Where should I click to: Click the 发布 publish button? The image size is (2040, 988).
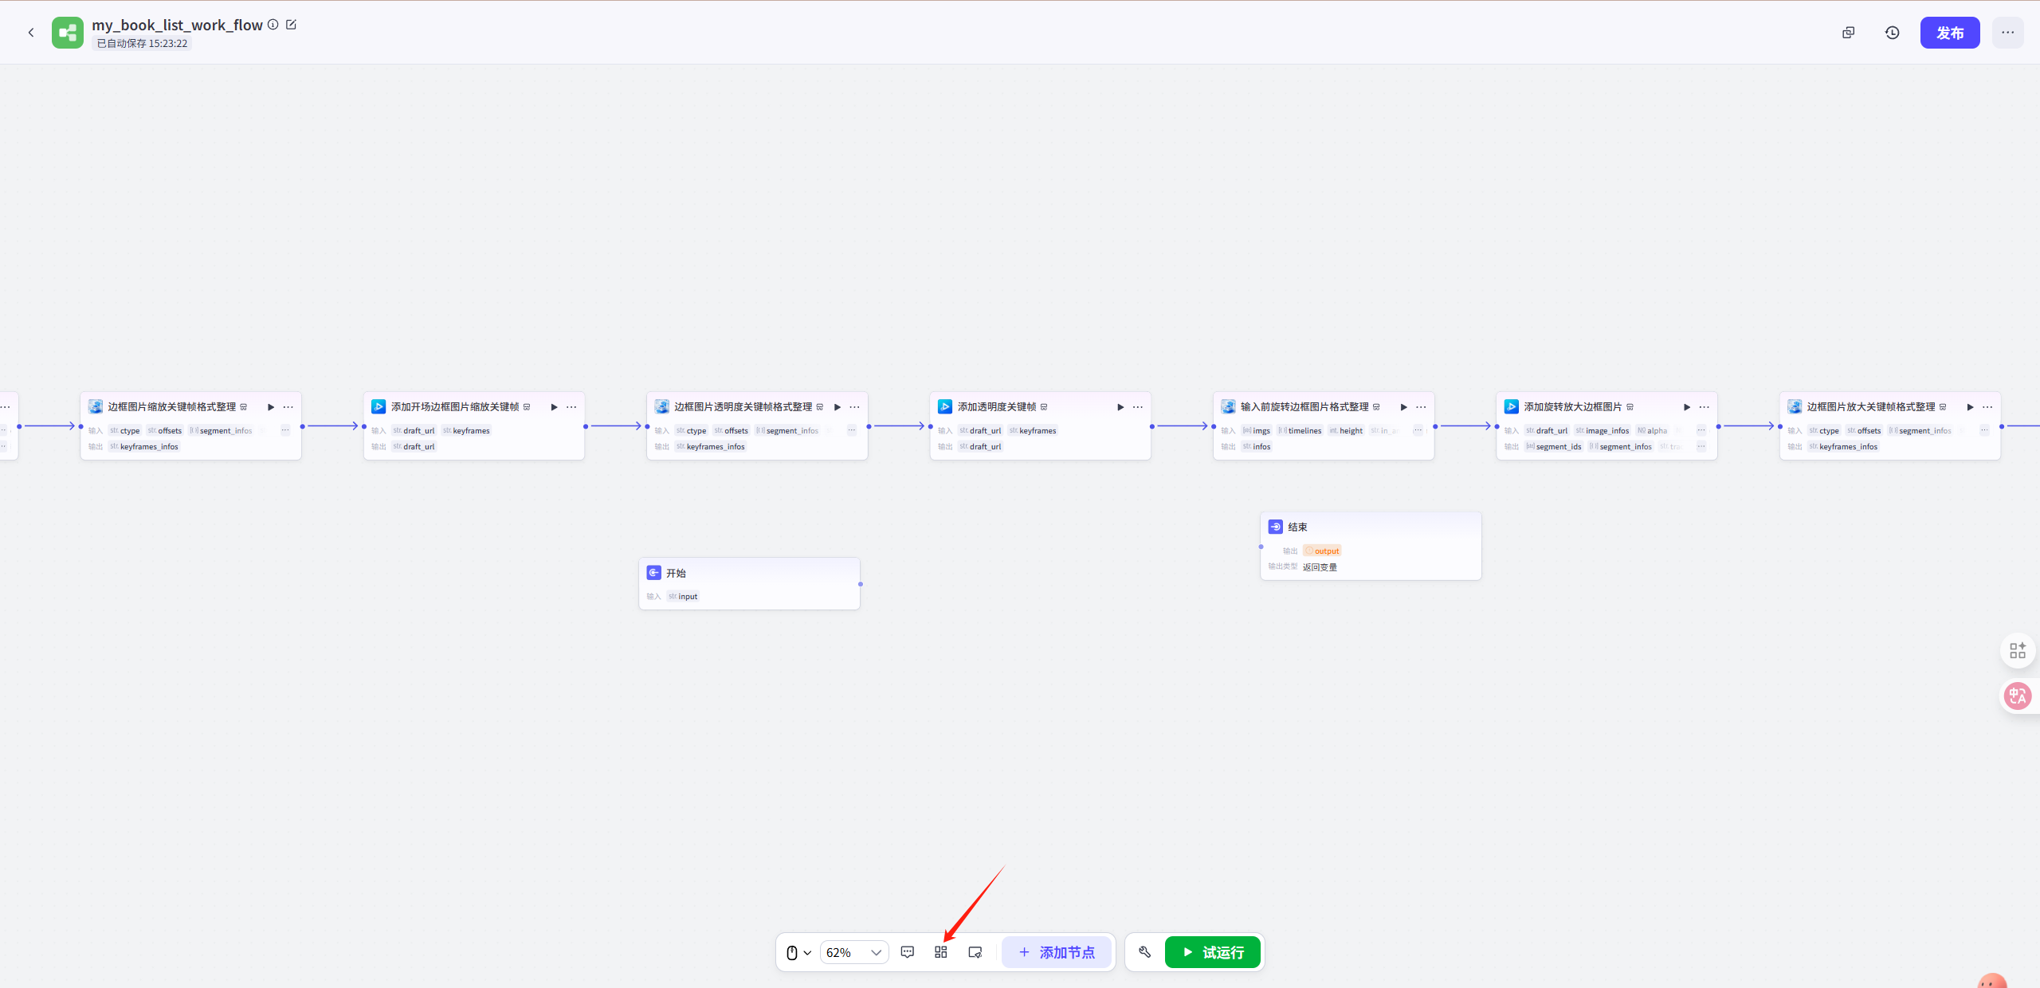(1949, 33)
